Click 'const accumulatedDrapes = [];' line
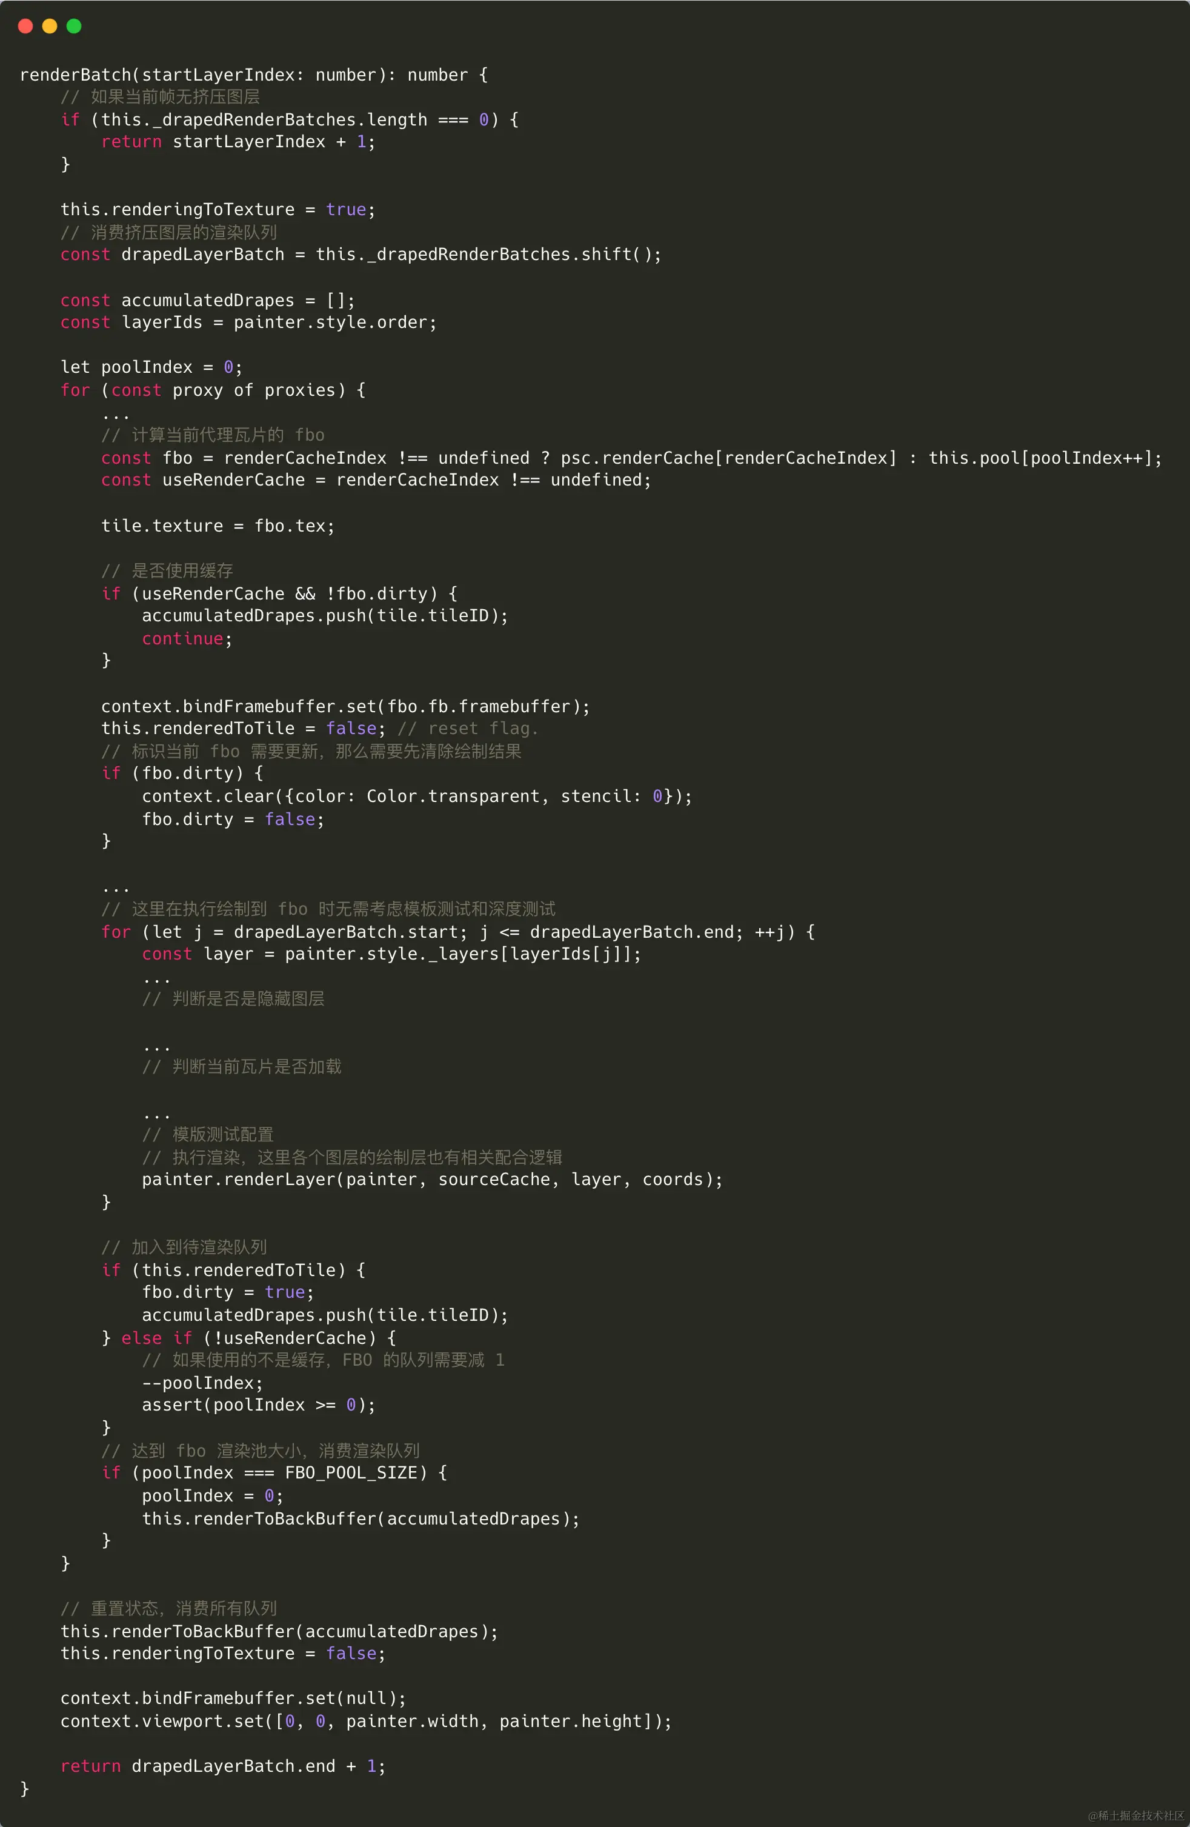Screen dimensions: 1190x1827 208,300
